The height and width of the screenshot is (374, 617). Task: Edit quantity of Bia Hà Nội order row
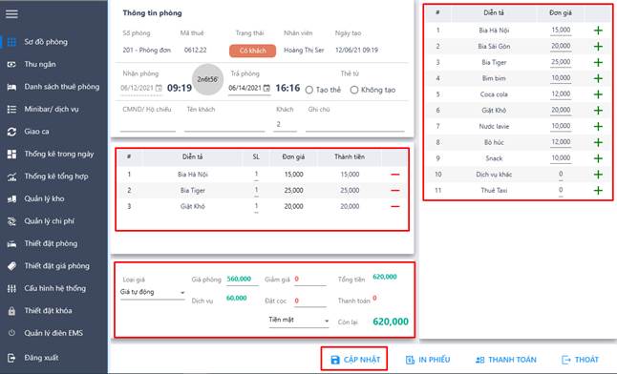tap(256, 175)
